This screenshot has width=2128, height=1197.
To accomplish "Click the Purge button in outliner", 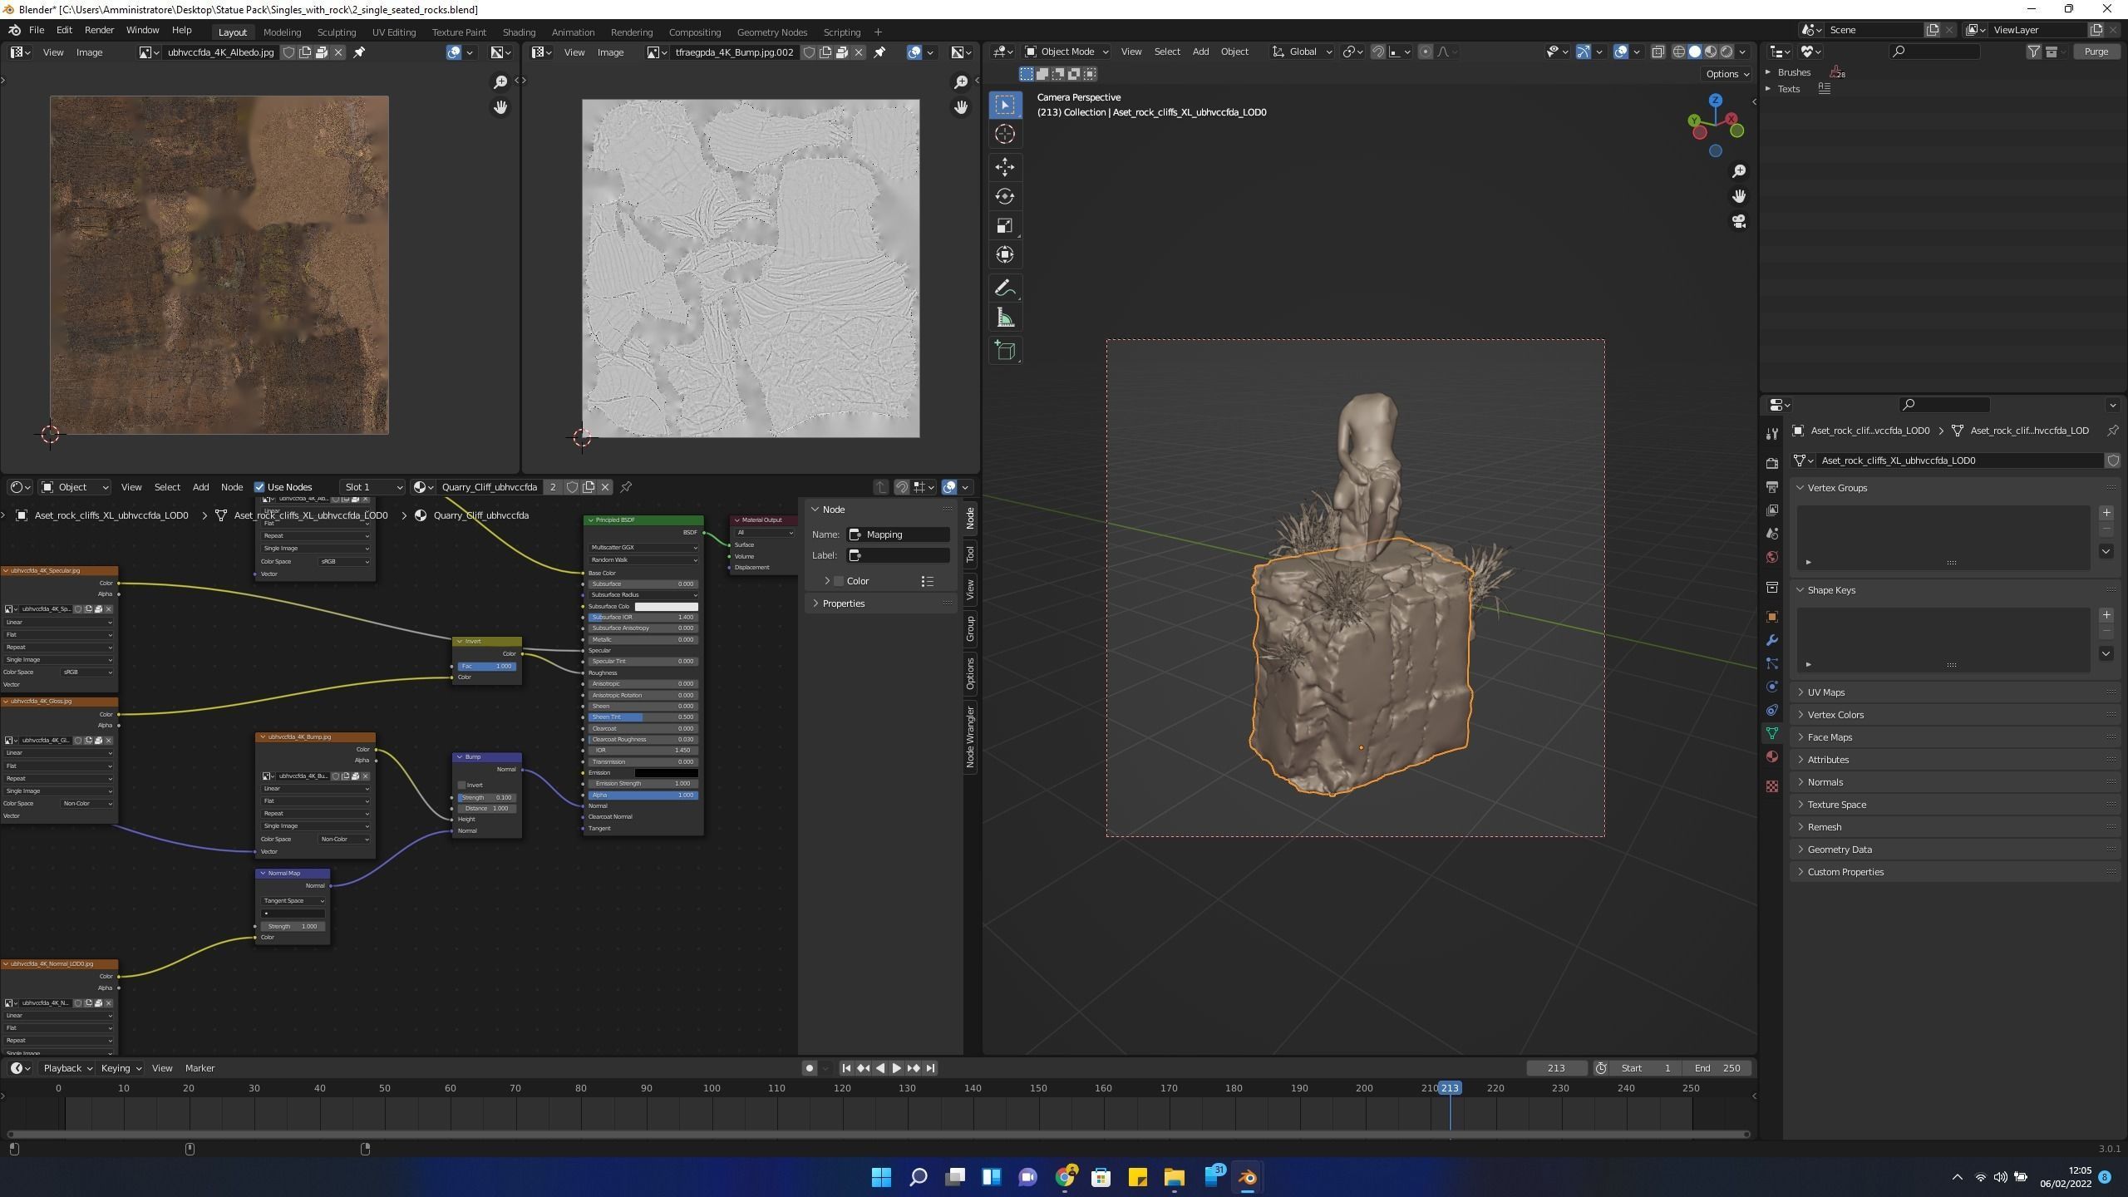I will (2095, 52).
